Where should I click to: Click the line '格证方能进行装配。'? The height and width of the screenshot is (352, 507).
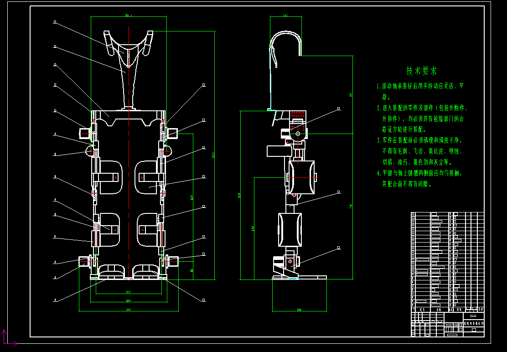click(x=404, y=129)
